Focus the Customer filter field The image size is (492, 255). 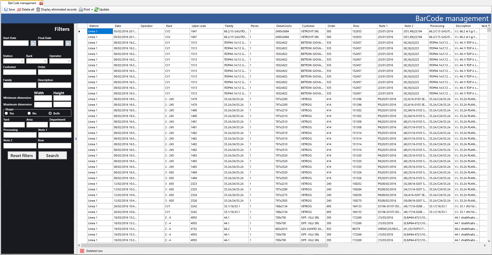tap(20, 72)
